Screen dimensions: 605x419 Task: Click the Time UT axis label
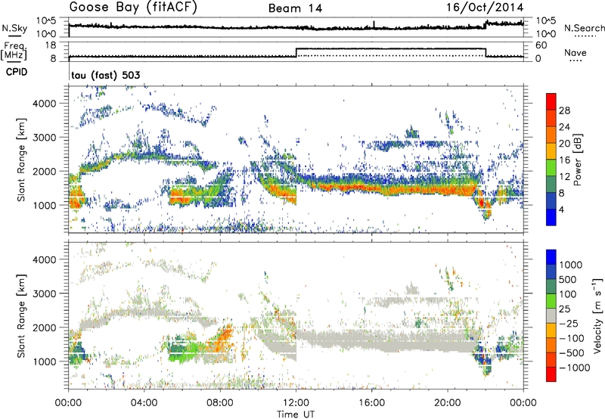click(296, 414)
